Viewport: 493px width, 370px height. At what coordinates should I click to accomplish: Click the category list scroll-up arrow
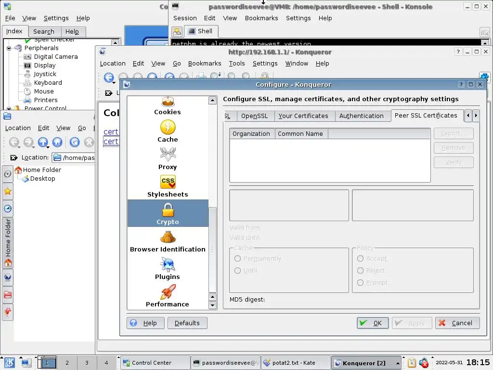pos(212,100)
